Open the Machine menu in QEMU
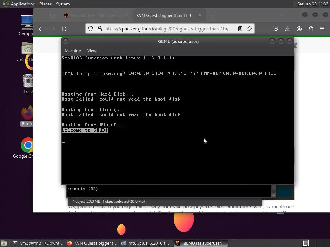Screen dimensions: 330x247 click(73, 51)
